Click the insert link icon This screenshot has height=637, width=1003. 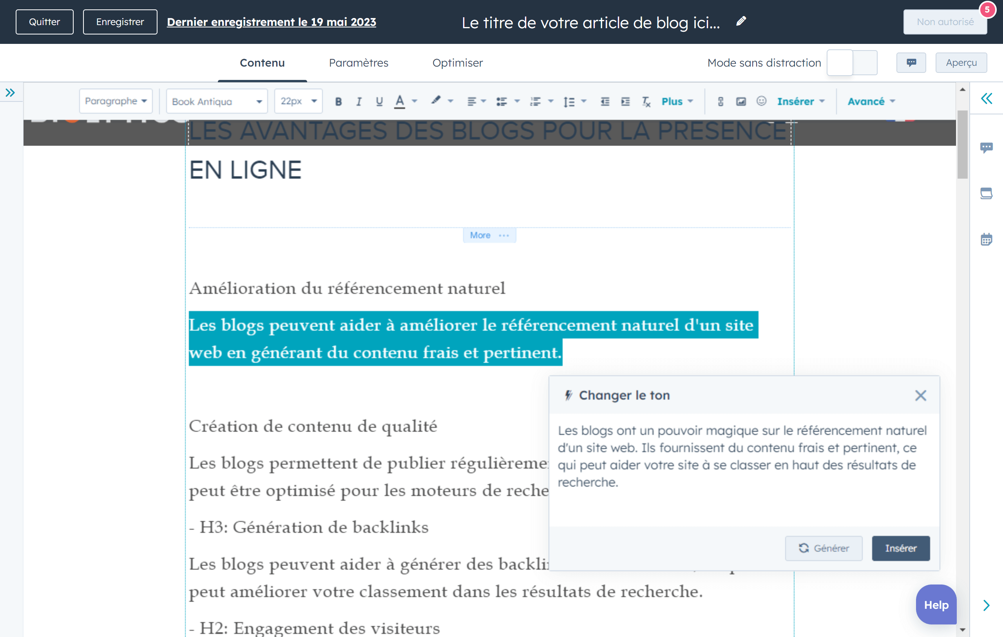coord(721,101)
